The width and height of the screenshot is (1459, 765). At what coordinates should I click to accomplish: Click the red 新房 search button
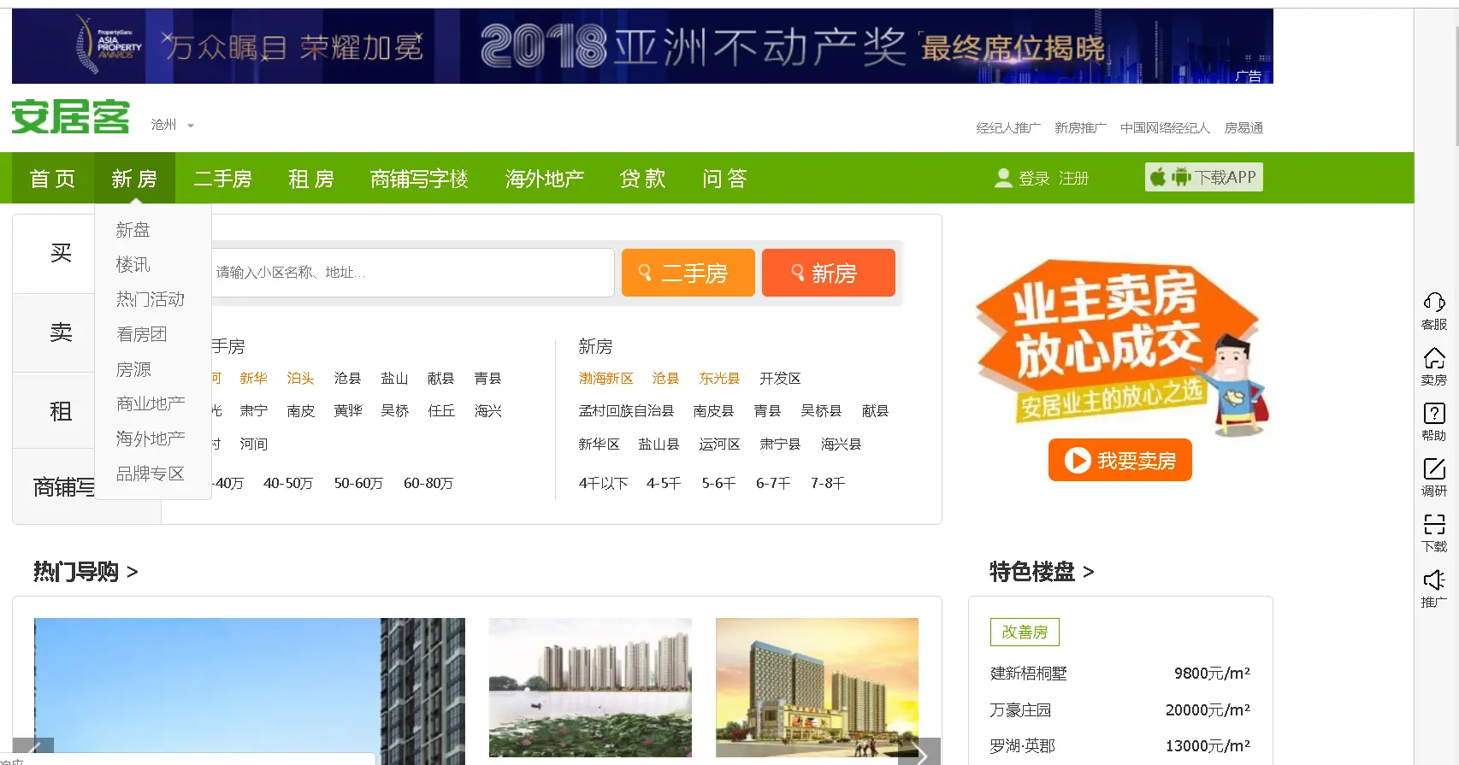828,273
